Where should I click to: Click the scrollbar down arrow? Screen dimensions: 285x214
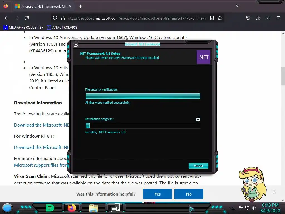pyautogui.click(x=283, y=200)
